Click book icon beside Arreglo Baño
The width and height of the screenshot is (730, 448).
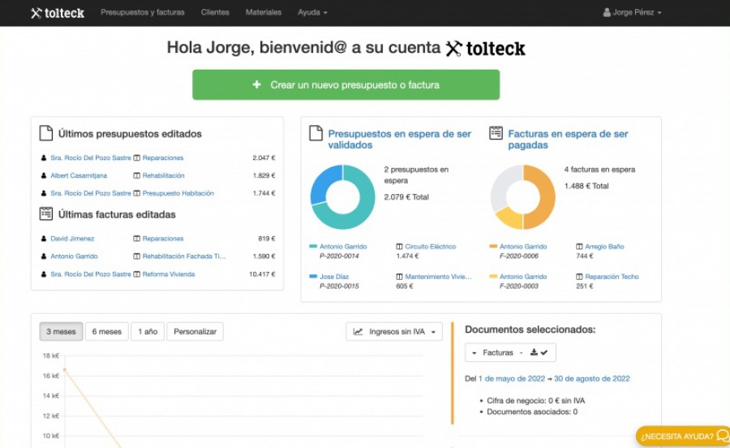[x=579, y=247]
